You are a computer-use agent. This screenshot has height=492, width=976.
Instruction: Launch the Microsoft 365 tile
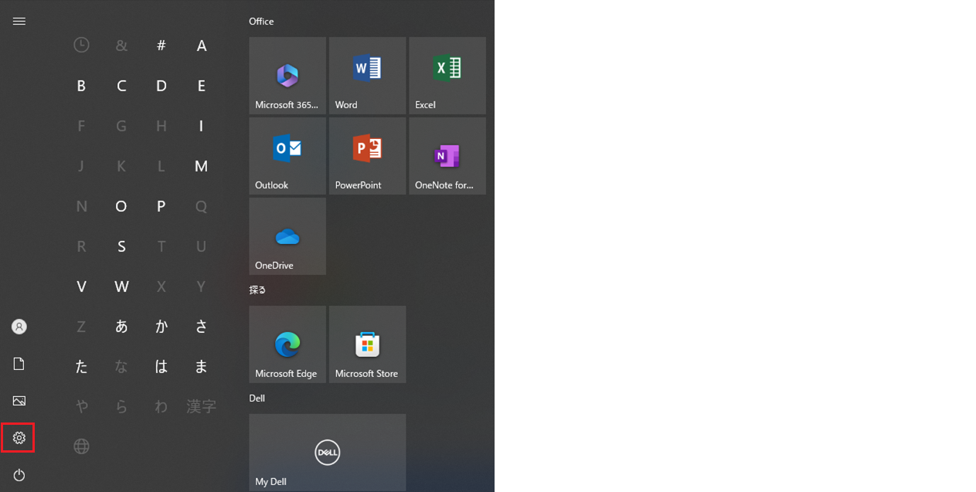287,76
